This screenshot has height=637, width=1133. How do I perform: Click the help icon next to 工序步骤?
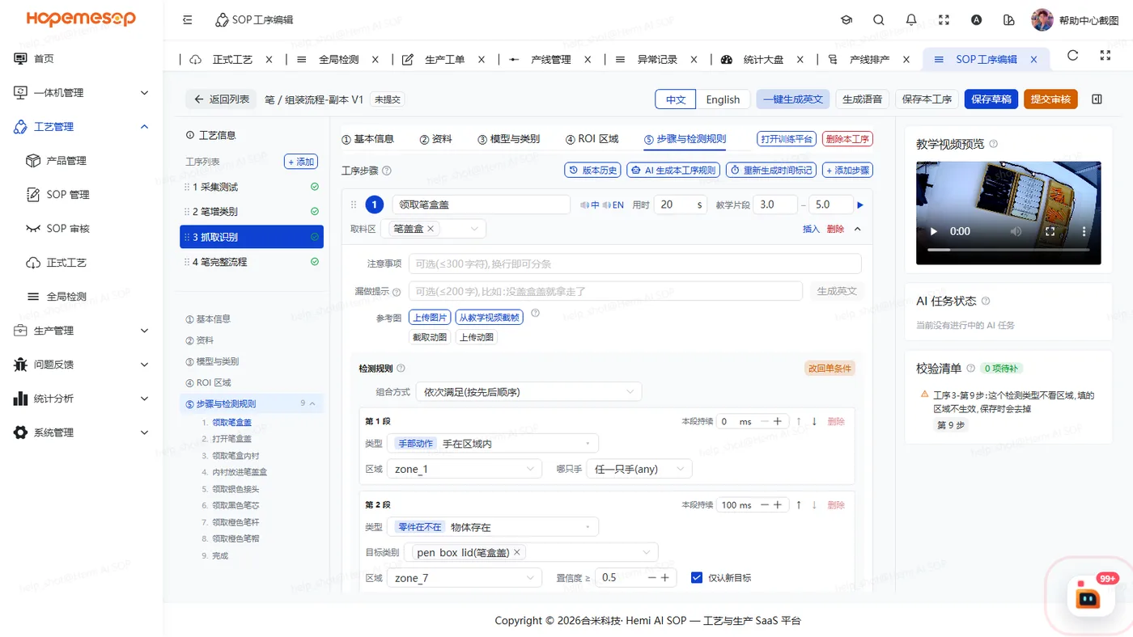pyautogui.click(x=387, y=171)
